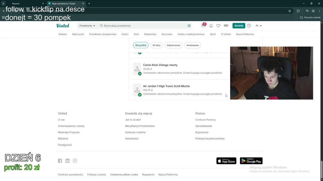Open the O nas footer link
323x181 pixels.
[61, 120]
